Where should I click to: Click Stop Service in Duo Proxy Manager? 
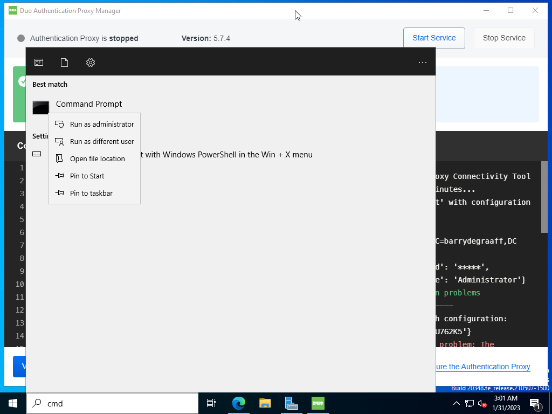click(x=504, y=38)
